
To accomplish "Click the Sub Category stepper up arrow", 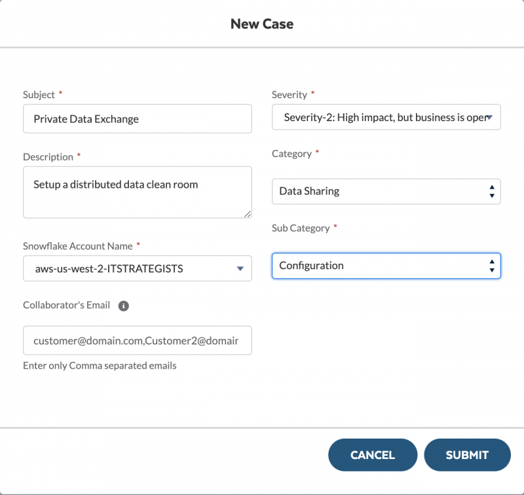I will click(x=491, y=262).
